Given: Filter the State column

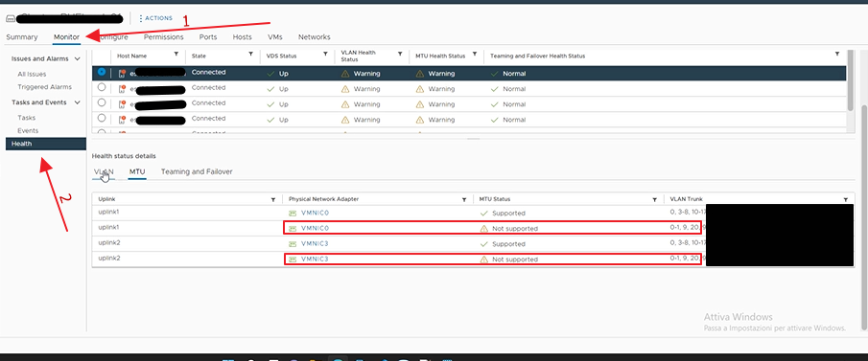Looking at the screenshot, I should tap(250, 55).
